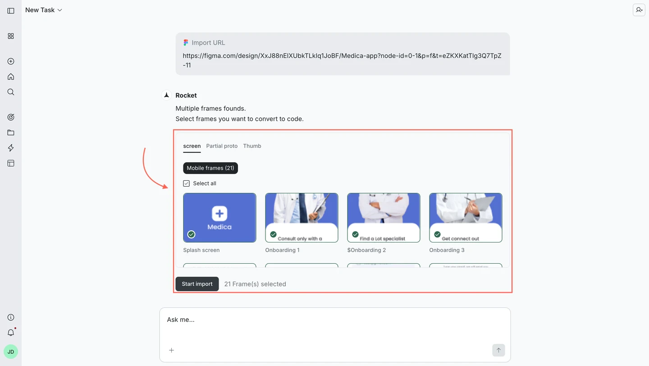
Task: Switch to the Thumb tab
Action: tap(252, 146)
